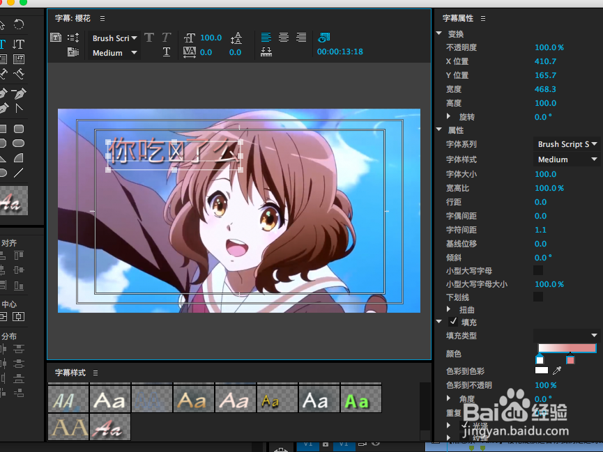Screen dimensions: 603x452
Task: Select the Convert Anchor Point tool
Action: (18, 109)
